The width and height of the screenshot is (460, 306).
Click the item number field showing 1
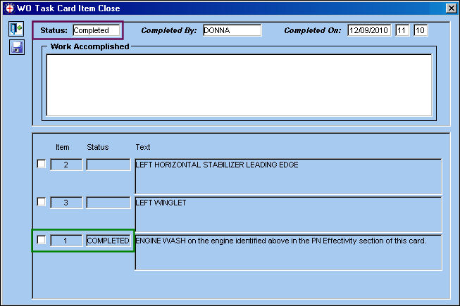coord(66,241)
